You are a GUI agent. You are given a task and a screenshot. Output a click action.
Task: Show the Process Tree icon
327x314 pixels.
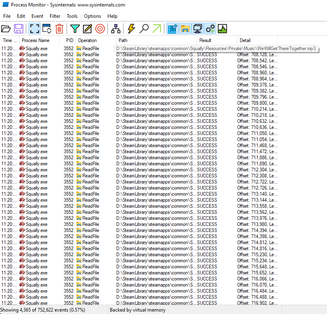click(x=115, y=29)
